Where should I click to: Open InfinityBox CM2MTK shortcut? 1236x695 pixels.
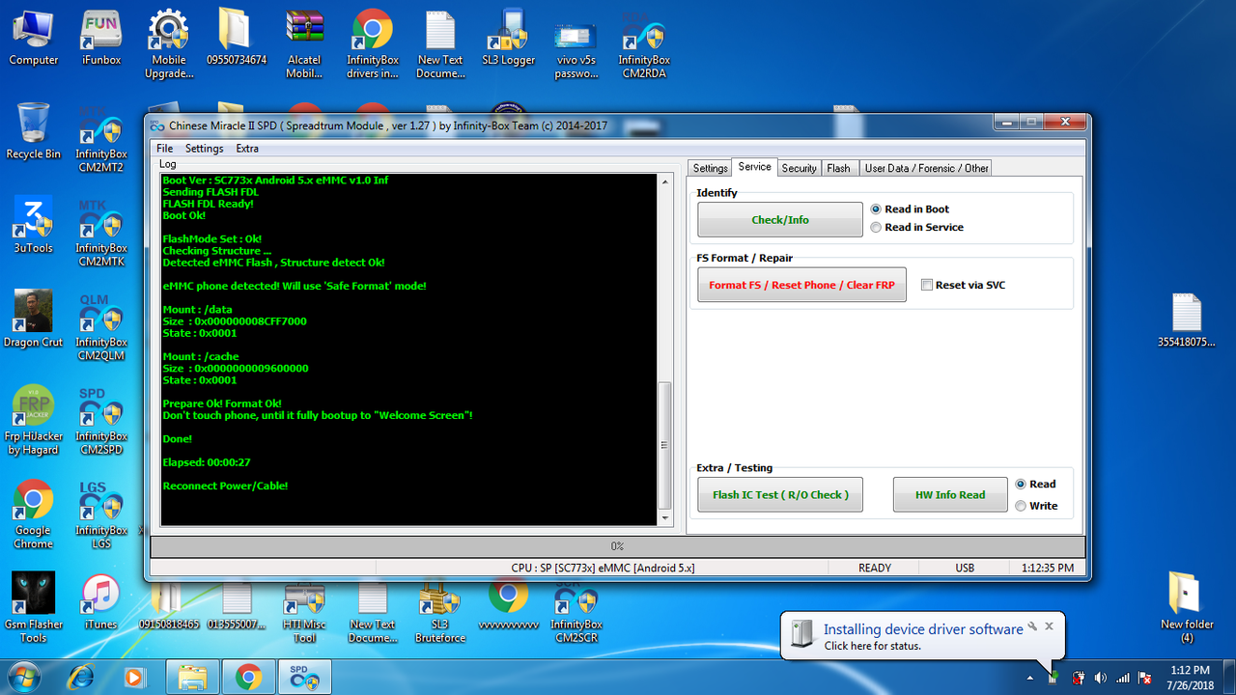click(x=100, y=232)
